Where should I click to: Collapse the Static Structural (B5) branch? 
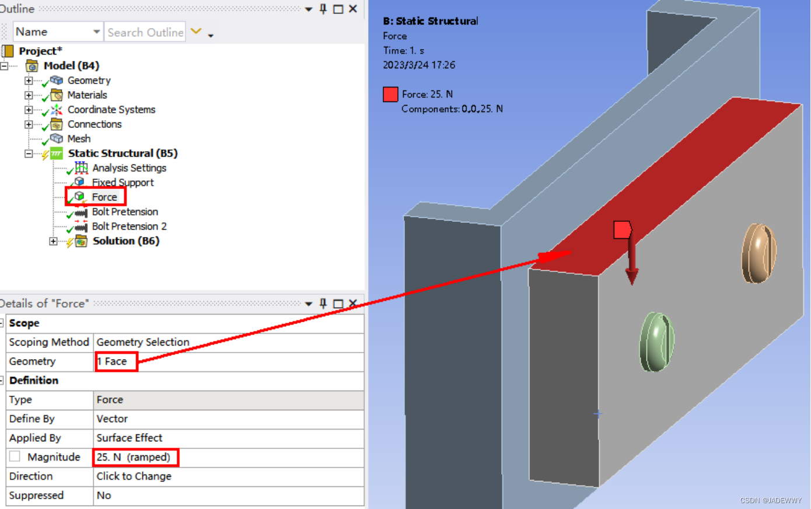point(29,153)
